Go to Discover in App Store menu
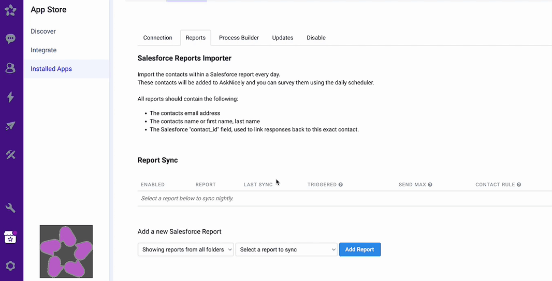The width and height of the screenshot is (552, 281). point(43,32)
